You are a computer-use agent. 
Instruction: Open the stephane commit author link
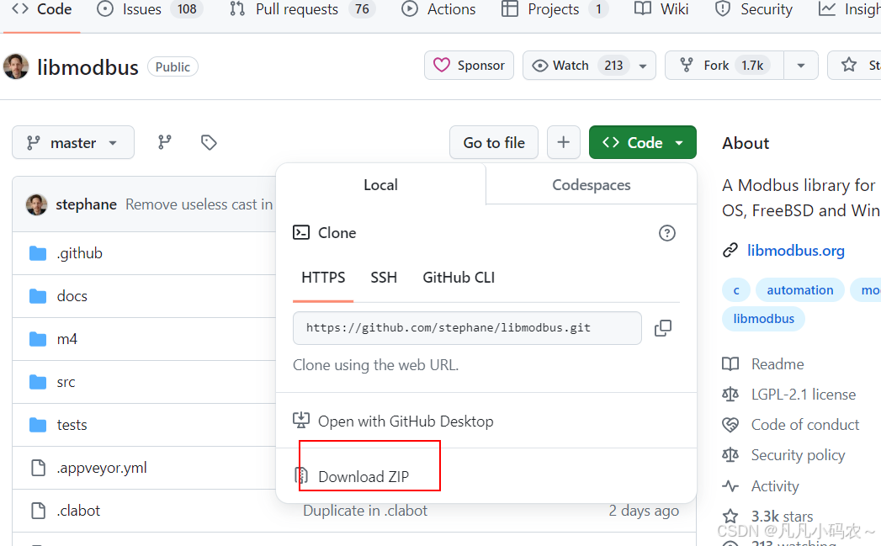[87, 204]
